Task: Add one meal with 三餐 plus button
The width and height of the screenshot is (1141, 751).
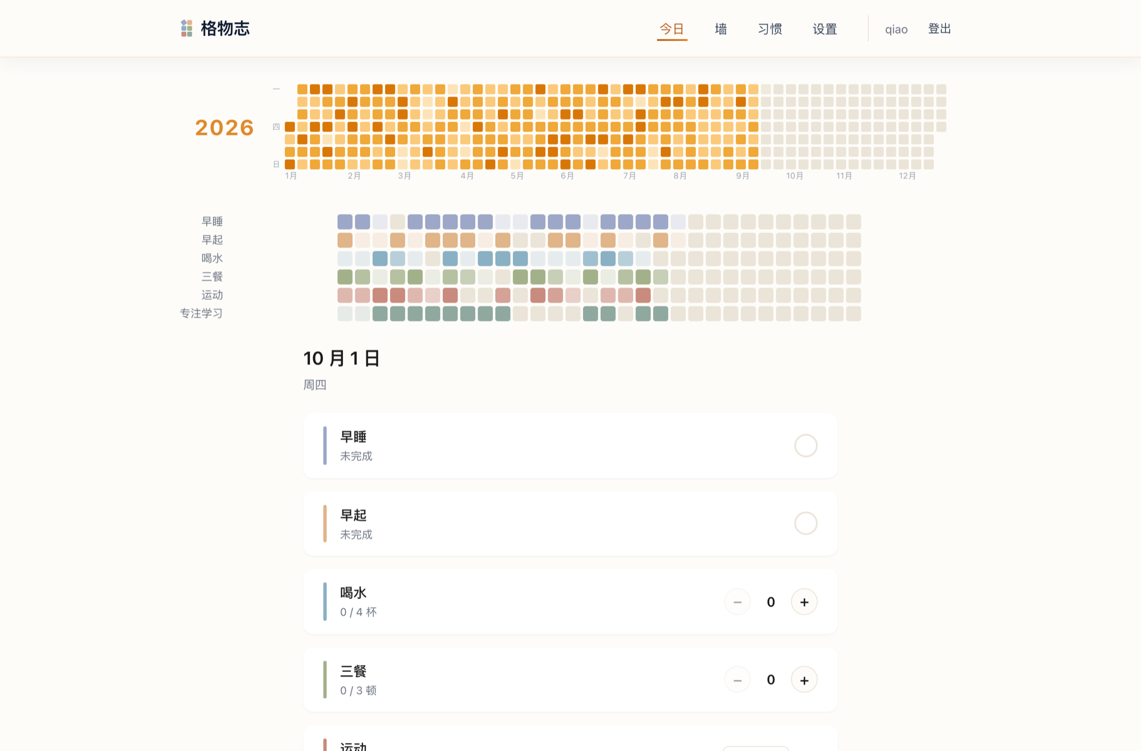Action: click(x=804, y=680)
